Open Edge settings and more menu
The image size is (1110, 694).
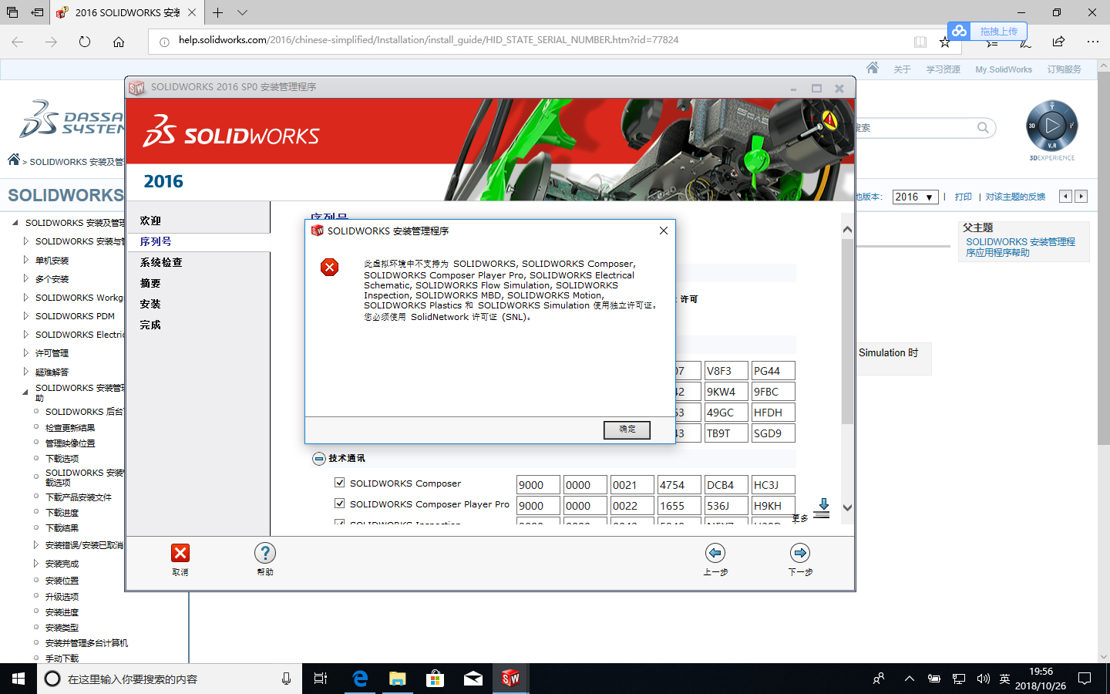tap(1092, 42)
